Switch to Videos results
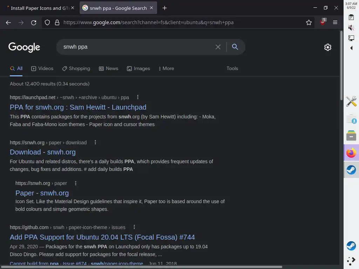 42,68
